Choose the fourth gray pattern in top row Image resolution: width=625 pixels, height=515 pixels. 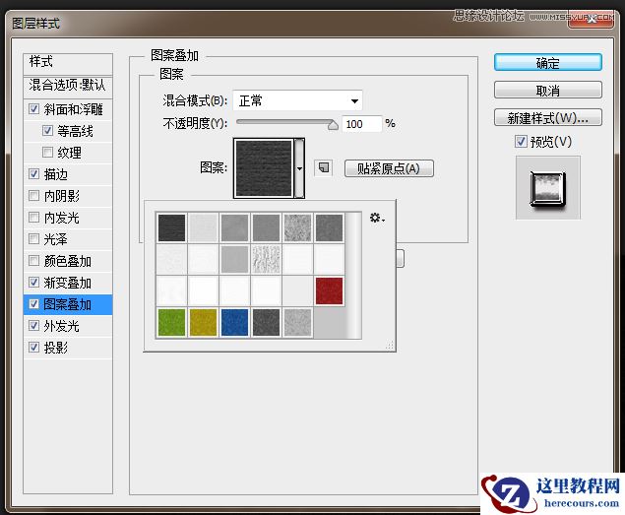[266, 227]
